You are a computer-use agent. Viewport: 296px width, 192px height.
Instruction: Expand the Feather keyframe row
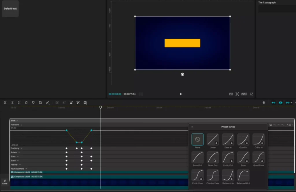coord(20,165)
